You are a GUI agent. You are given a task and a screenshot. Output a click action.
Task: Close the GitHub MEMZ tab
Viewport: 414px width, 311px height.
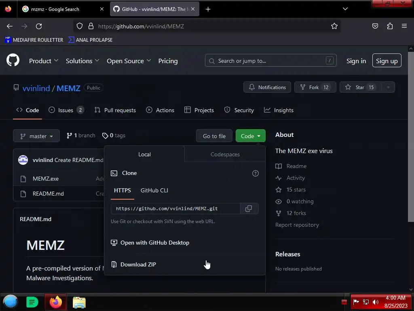coord(193,9)
